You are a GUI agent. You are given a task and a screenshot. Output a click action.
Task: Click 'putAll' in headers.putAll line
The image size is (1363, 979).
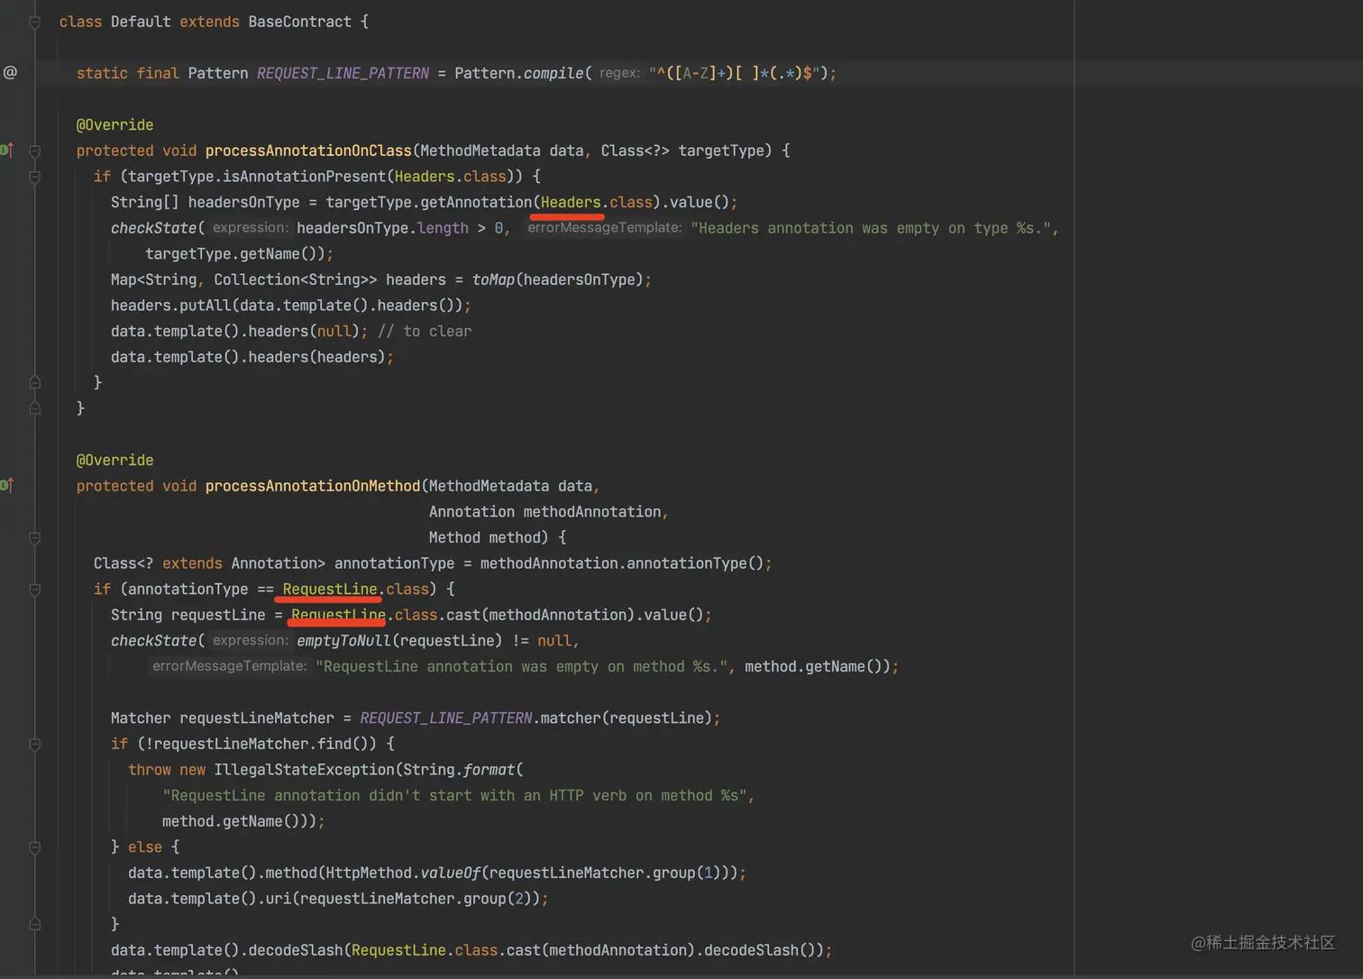click(x=205, y=305)
